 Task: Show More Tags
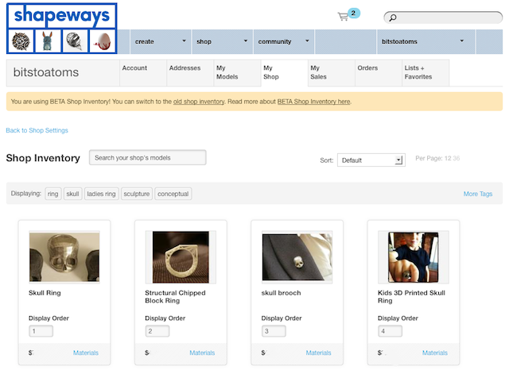point(477,194)
